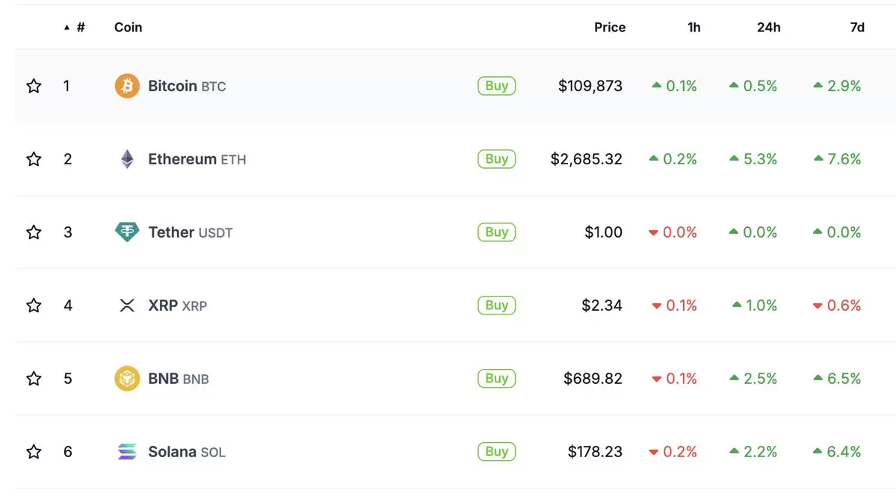Click the Ethereum diamond logo icon

click(x=127, y=159)
